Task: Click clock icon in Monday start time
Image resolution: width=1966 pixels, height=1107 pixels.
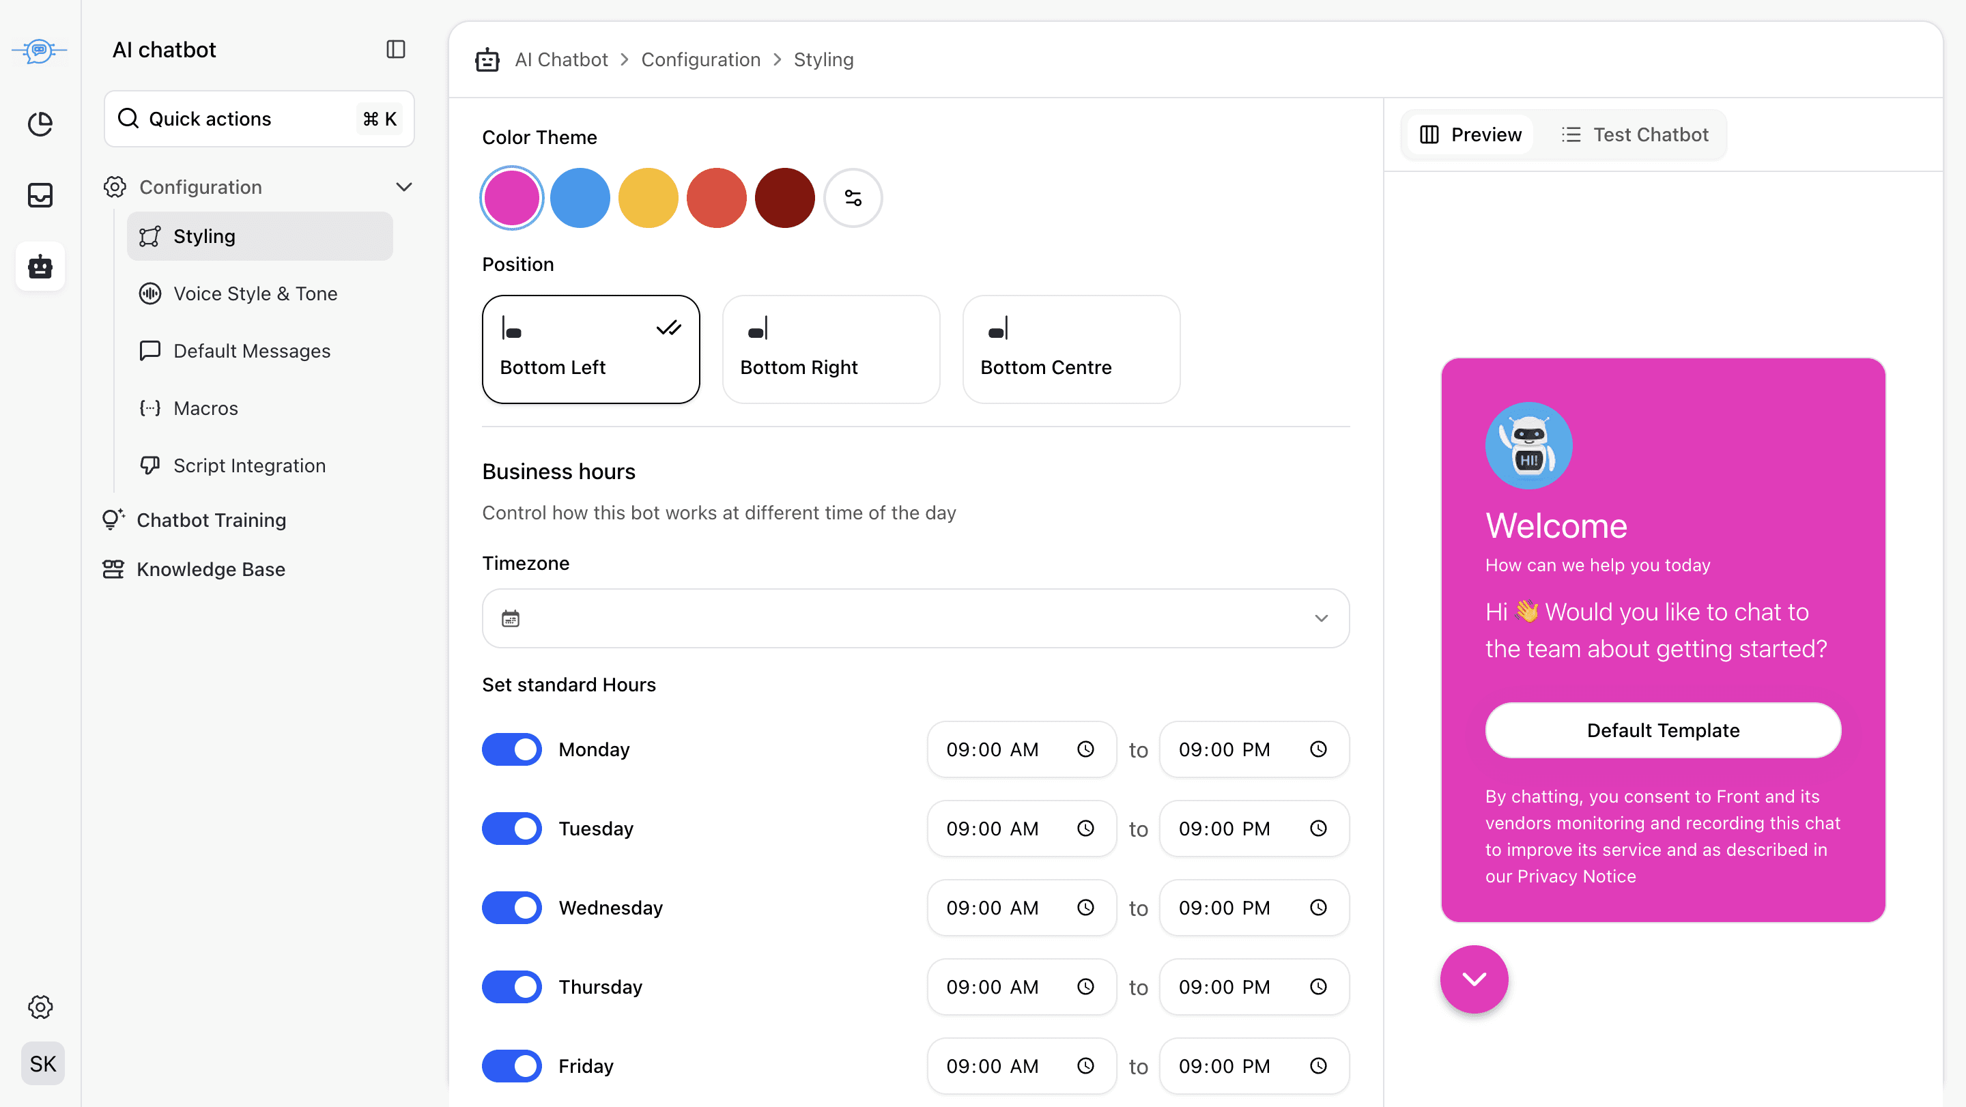Action: tap(1085, 749)
